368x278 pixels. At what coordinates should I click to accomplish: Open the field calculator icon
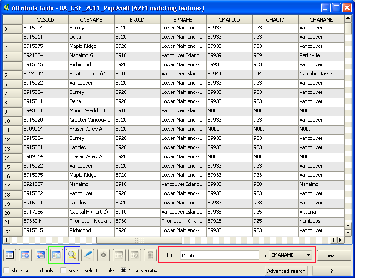click(149, 255)
